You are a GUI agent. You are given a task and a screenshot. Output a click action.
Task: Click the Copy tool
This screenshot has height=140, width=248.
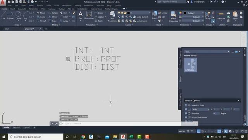(41, 17)
